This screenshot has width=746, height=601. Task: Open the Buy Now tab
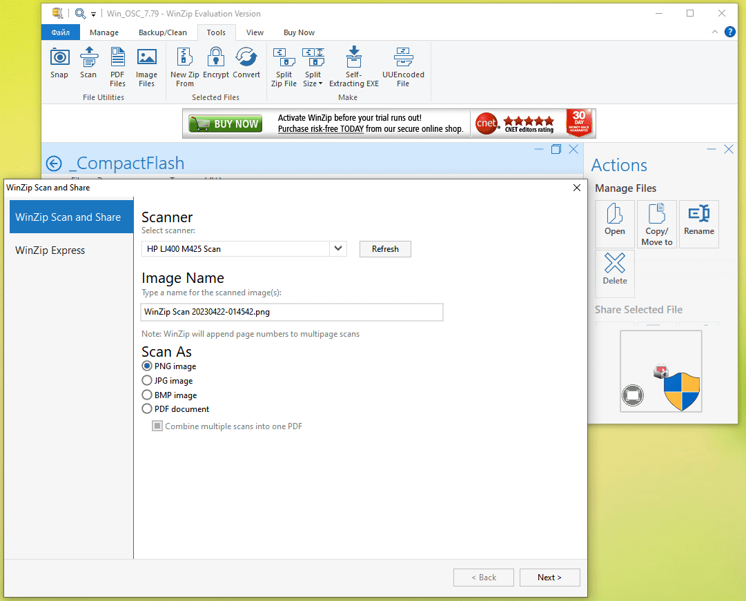click(300, 32)
